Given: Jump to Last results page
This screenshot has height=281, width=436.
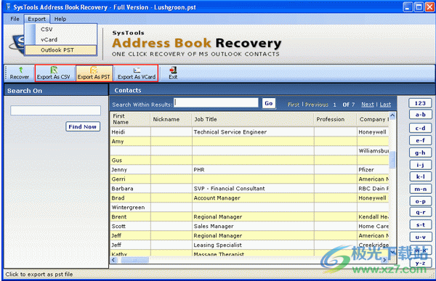Looking at the screenshot, I should pyautogui.click(x=385, y=105).
